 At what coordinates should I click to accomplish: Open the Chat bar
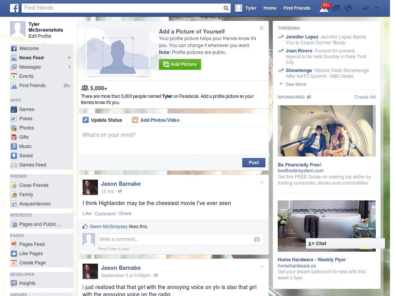(x=345, y=244)
